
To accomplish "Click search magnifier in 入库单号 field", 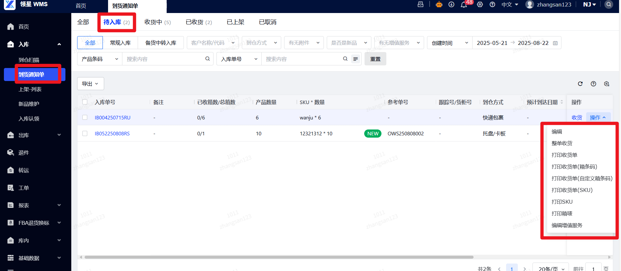I will 345,59.
